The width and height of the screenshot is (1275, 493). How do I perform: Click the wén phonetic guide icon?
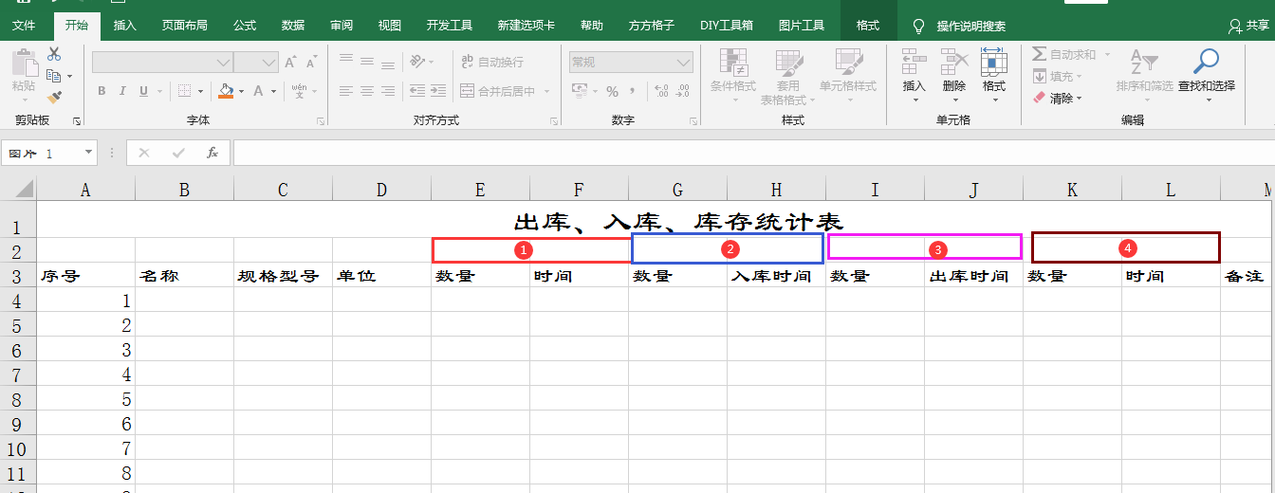[299, 91]
